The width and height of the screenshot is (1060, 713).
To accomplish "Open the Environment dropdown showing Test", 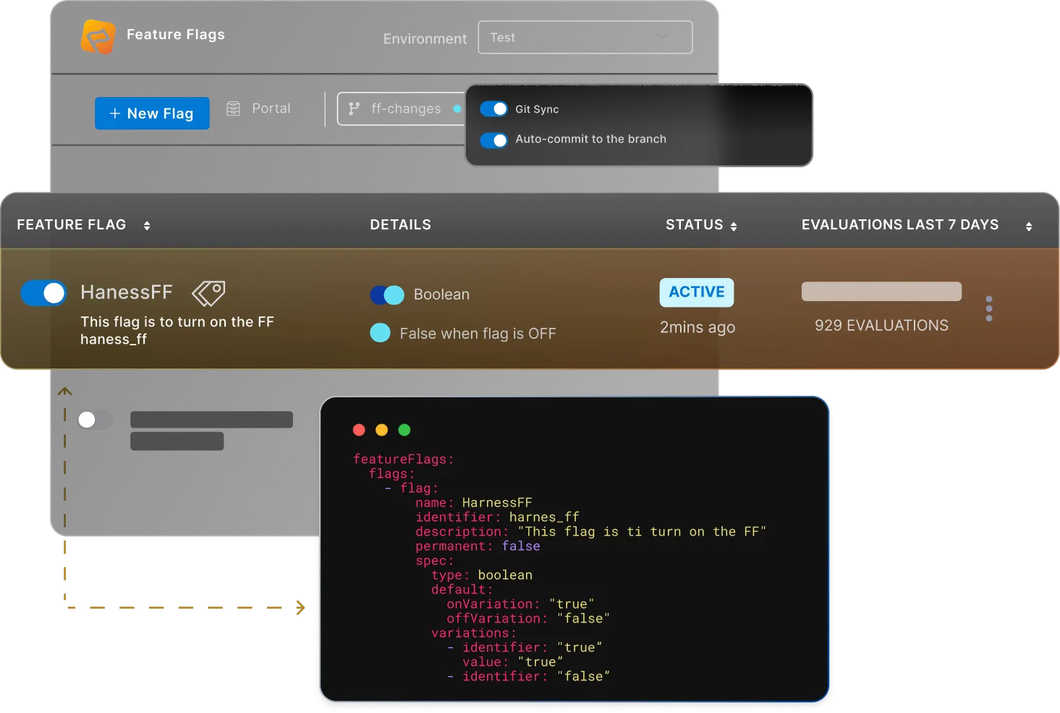I will click(x=585, y=37).
